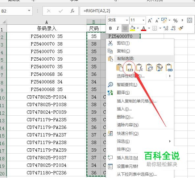Increase font size A icon
Screen dimensions: 195x178
pyautogui.click(x=150, y=20)
